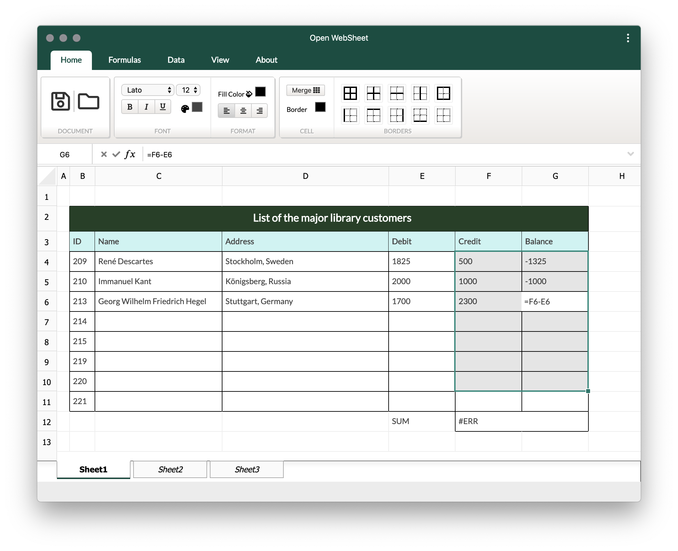Image resolution: width=678 pixels, height=551 pixels.
Task: Pick the Fill Color black swatch
Action: [260, 92]
